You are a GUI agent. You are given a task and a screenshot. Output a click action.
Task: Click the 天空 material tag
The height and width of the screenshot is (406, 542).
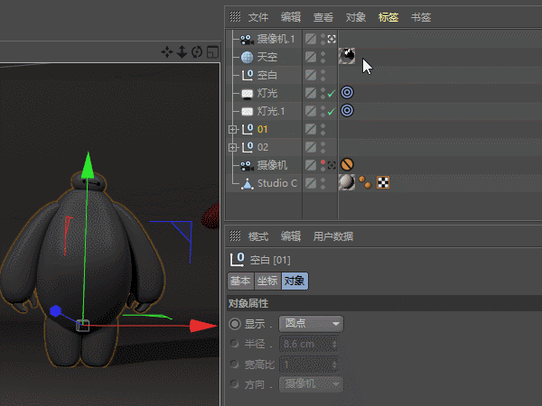(x=347, y=56)
